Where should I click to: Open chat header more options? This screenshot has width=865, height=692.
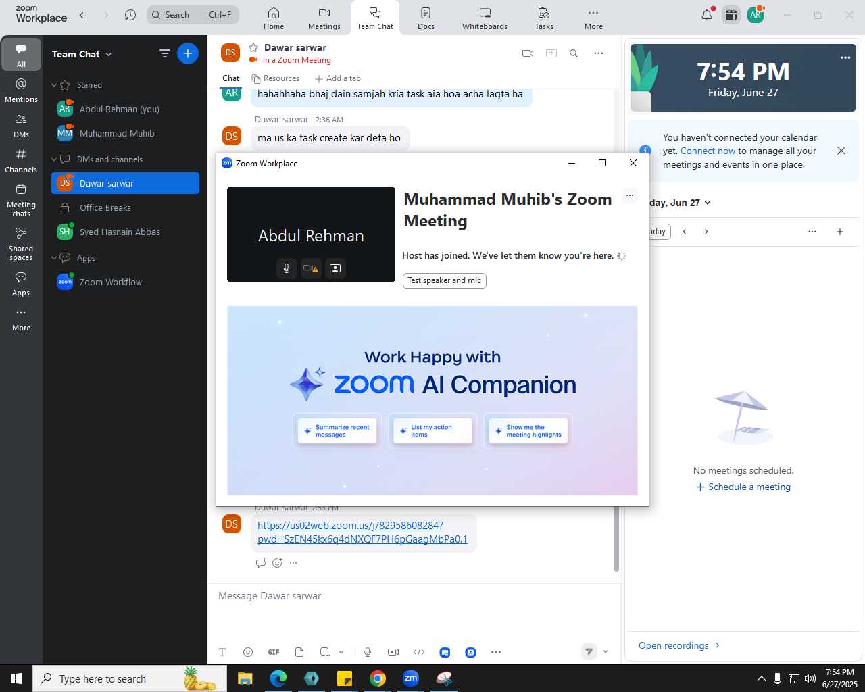click(599, 53)
